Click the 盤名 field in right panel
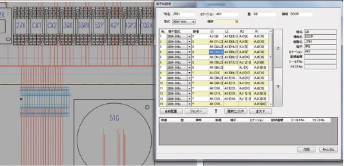The width and height of the screenshot is (344, 166). tap(320, 32)
